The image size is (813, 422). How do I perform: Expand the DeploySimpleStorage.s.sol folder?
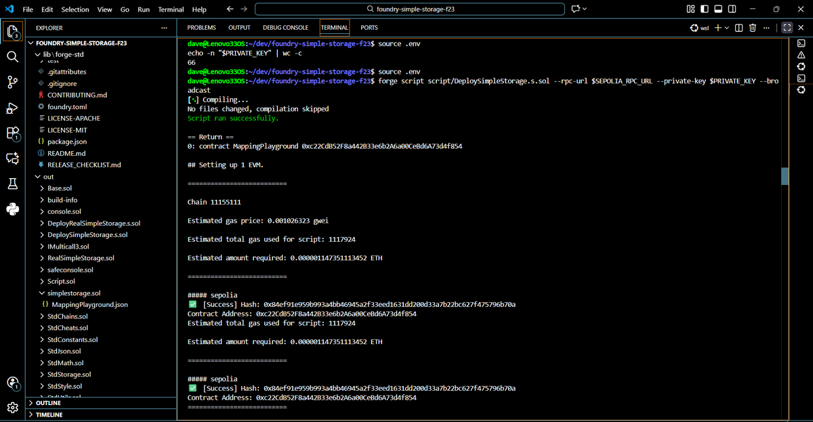pos(102,234)
